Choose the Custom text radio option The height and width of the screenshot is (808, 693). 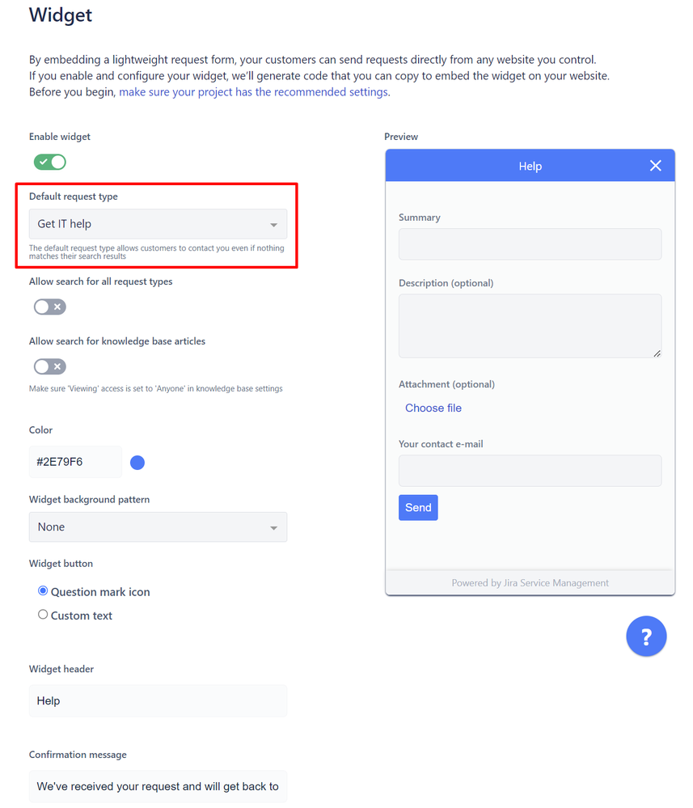[x=43, y=614]
